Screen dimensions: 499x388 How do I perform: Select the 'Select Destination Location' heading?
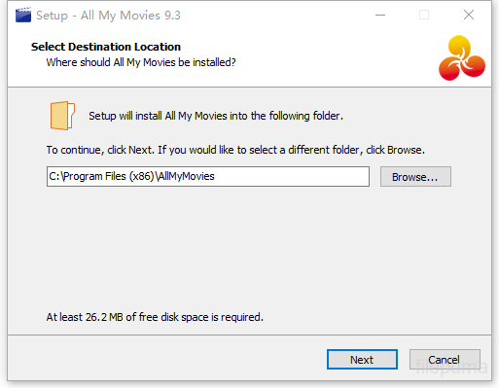coord(106,47)
